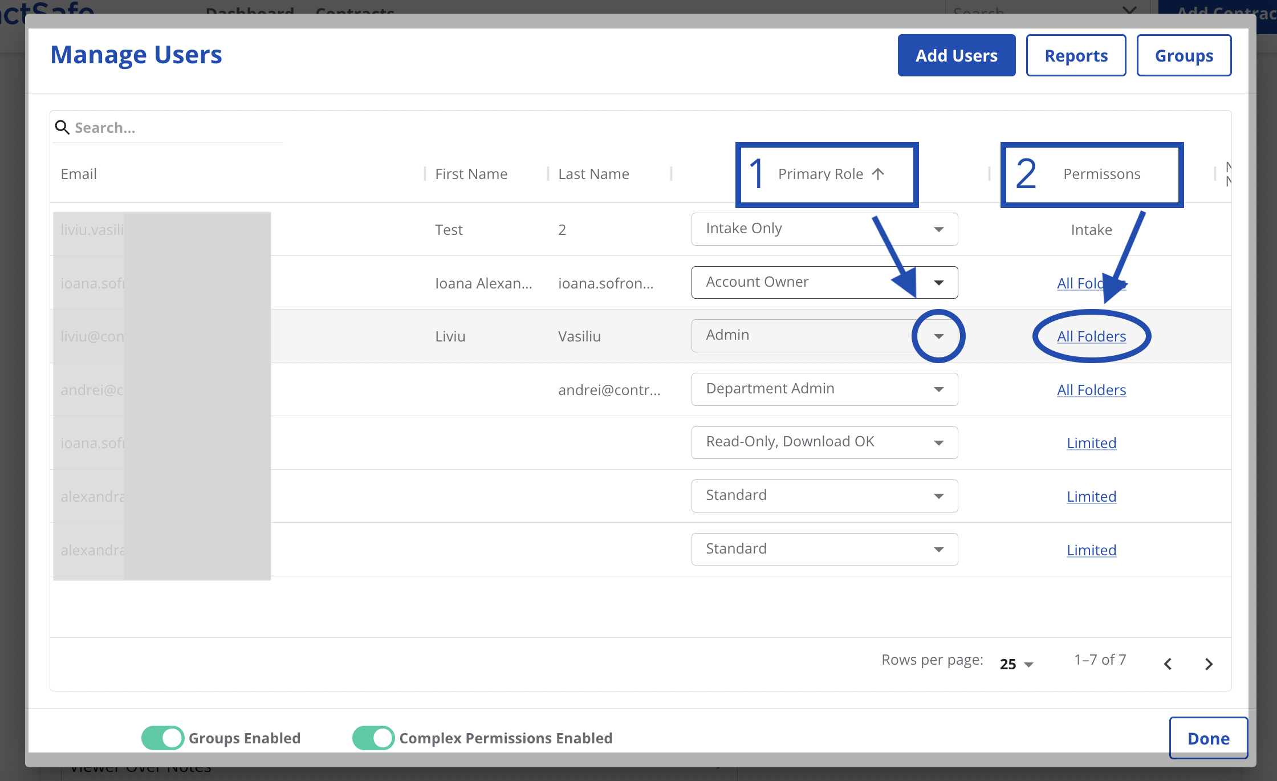Change rows per page from 25
Image resolution: width=1277 pixels, height=781 pixels.
pos(1016,664)
